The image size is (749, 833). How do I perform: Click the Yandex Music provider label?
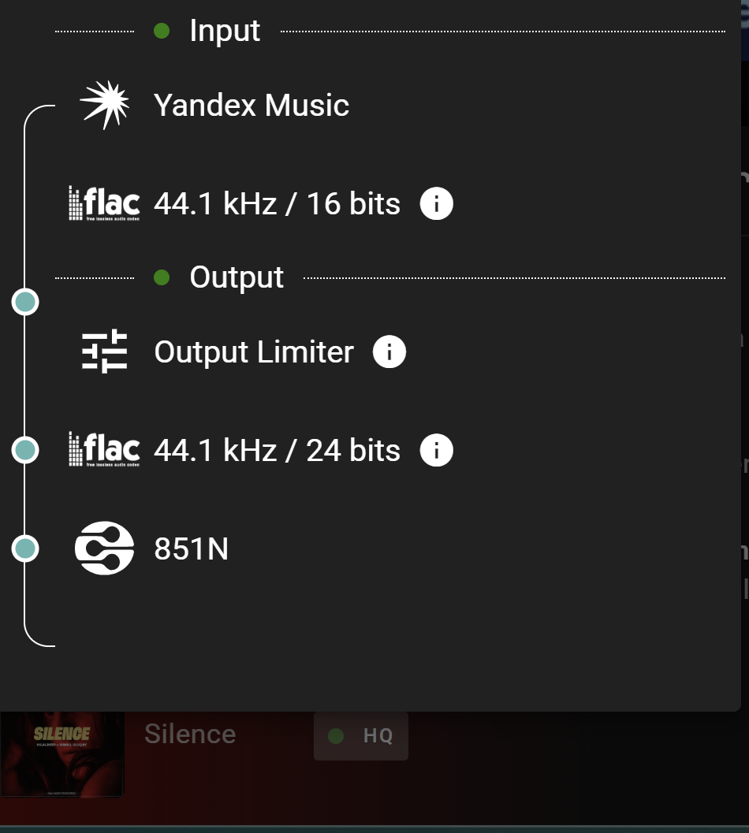point(252,105)
